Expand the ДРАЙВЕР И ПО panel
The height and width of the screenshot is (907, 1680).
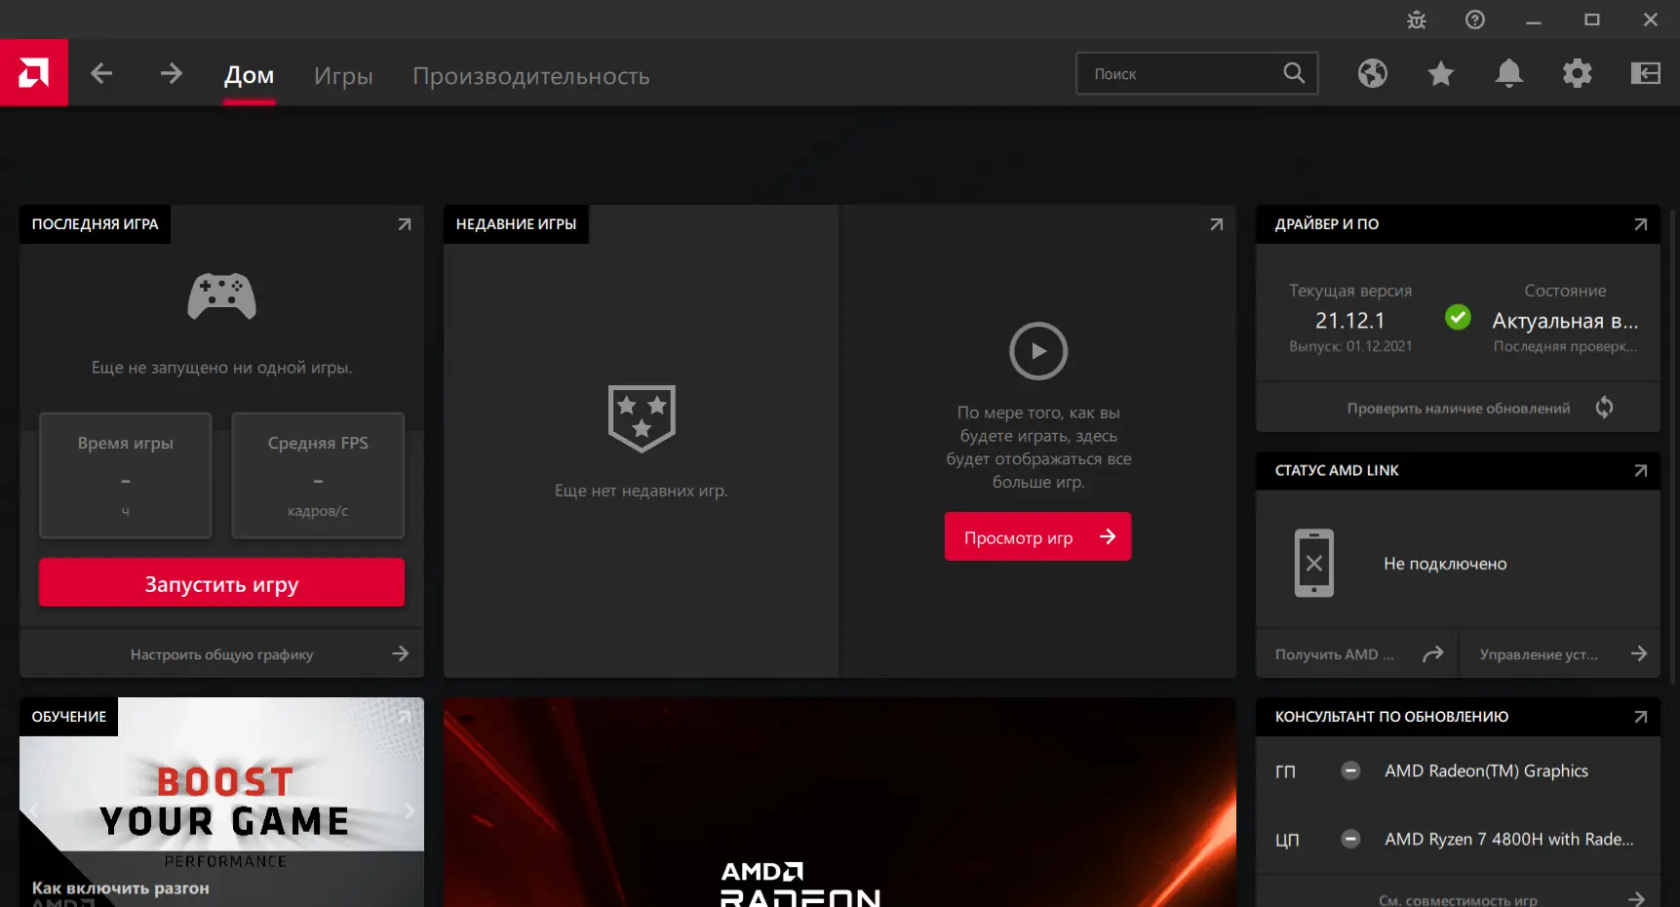point(1642,224)
